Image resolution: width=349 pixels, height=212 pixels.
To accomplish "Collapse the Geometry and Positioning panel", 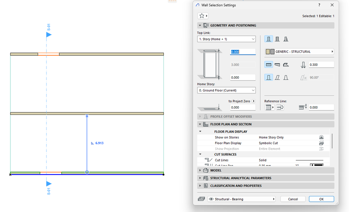I will coord(200,25).
